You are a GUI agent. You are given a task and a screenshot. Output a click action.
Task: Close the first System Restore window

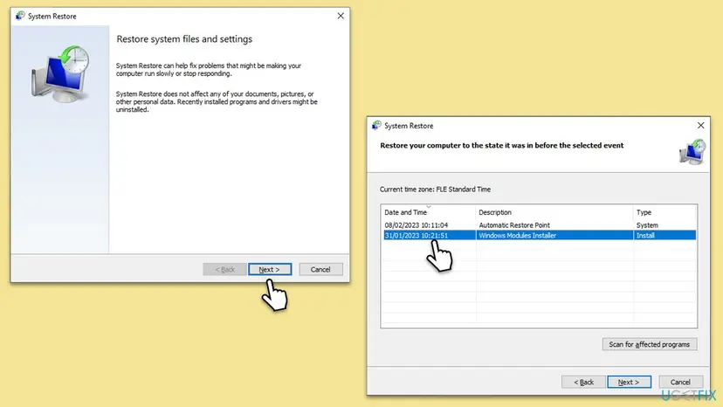click(341, 16)
